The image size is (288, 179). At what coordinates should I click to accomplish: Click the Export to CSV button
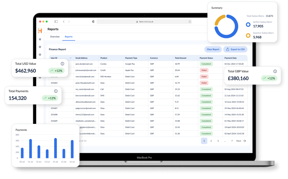click(x=235, y=49)
